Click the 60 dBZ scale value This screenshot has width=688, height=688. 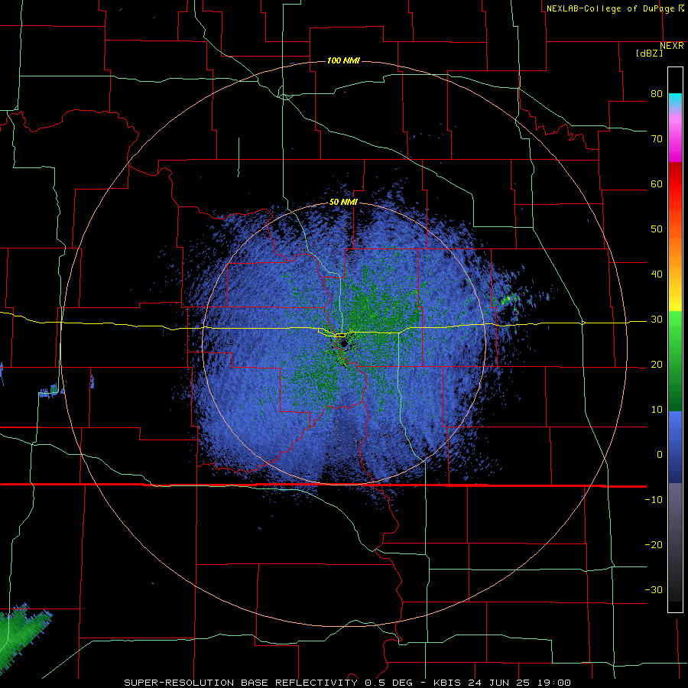(657, 183)
